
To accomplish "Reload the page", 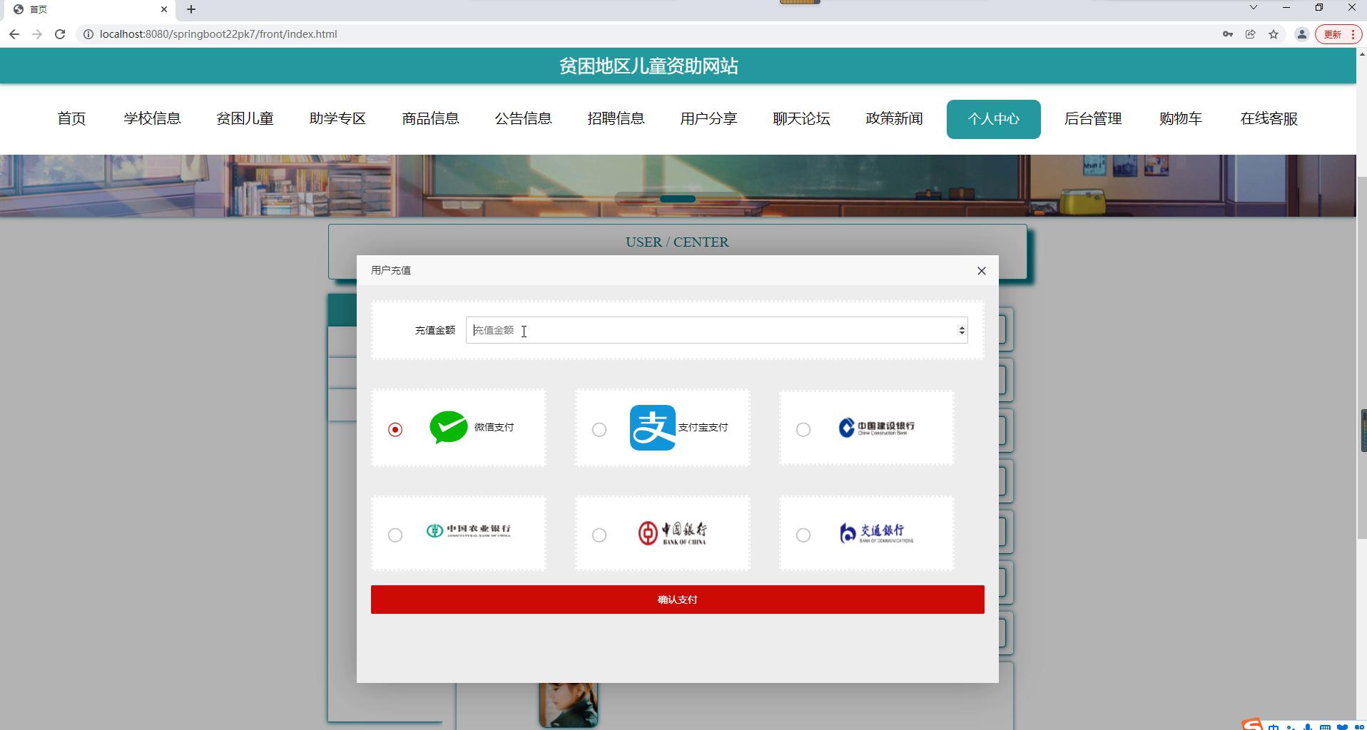I will coord(60,34).
